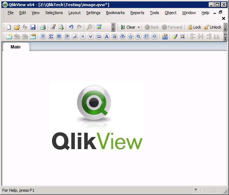This screenshot has width=229, height=195.
Task: Click the blue Undo arrow icon
Action: coord(71,27)
